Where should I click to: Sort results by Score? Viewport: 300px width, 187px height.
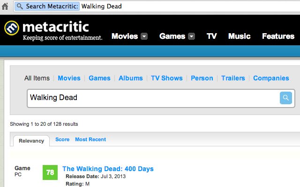[62, 139]
